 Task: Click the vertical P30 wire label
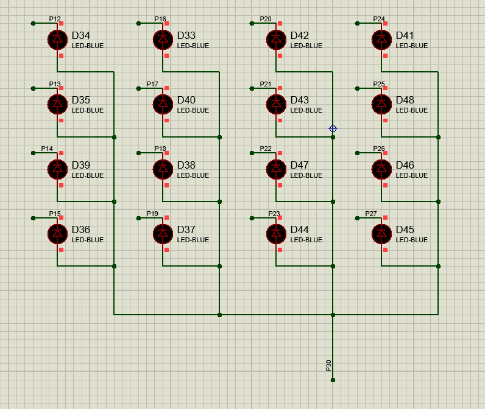[x=328, y=366]
